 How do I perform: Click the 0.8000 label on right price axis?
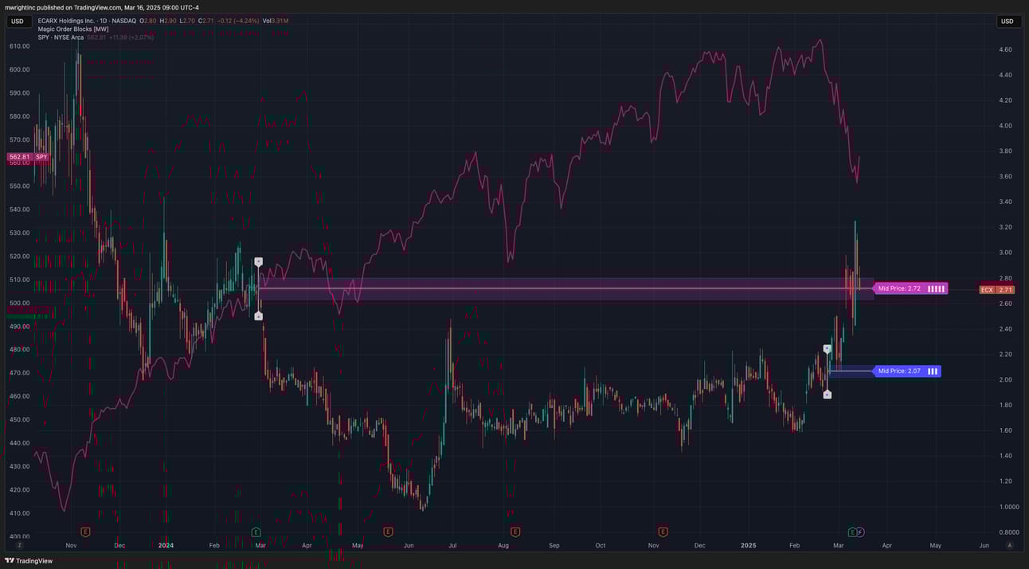[x=1008, y=532]
